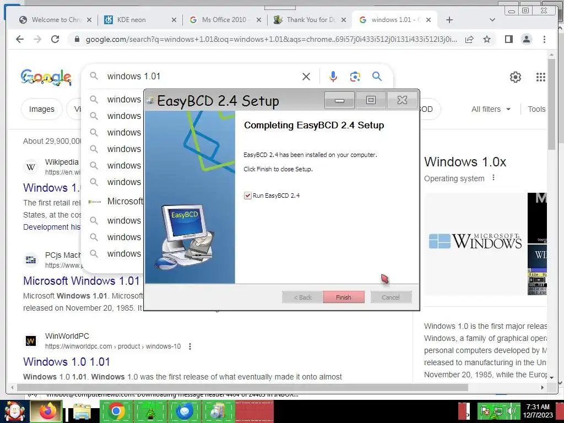Click the windows 1.01 search input

pos(202,76)
